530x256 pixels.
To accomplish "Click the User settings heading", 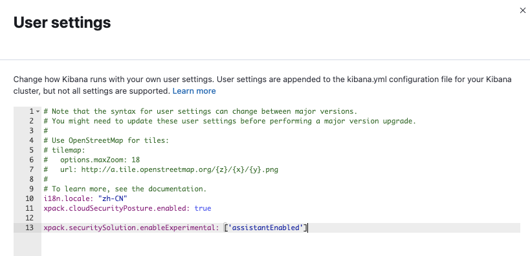I will click(62, 23).
